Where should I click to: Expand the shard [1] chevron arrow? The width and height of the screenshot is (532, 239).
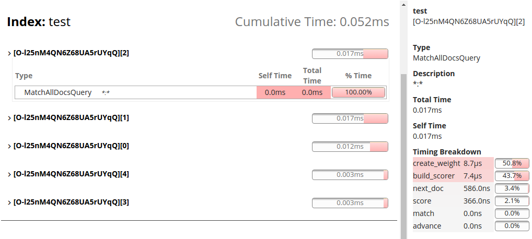point(9,118)
